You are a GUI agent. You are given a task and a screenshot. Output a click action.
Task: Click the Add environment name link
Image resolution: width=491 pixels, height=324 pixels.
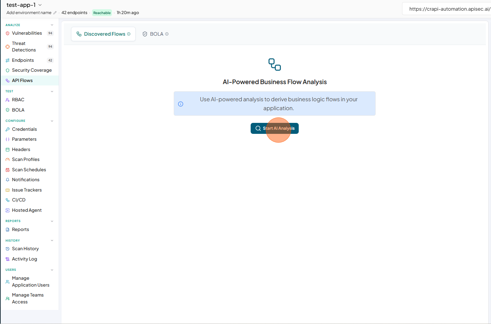(x=29, y=13)
